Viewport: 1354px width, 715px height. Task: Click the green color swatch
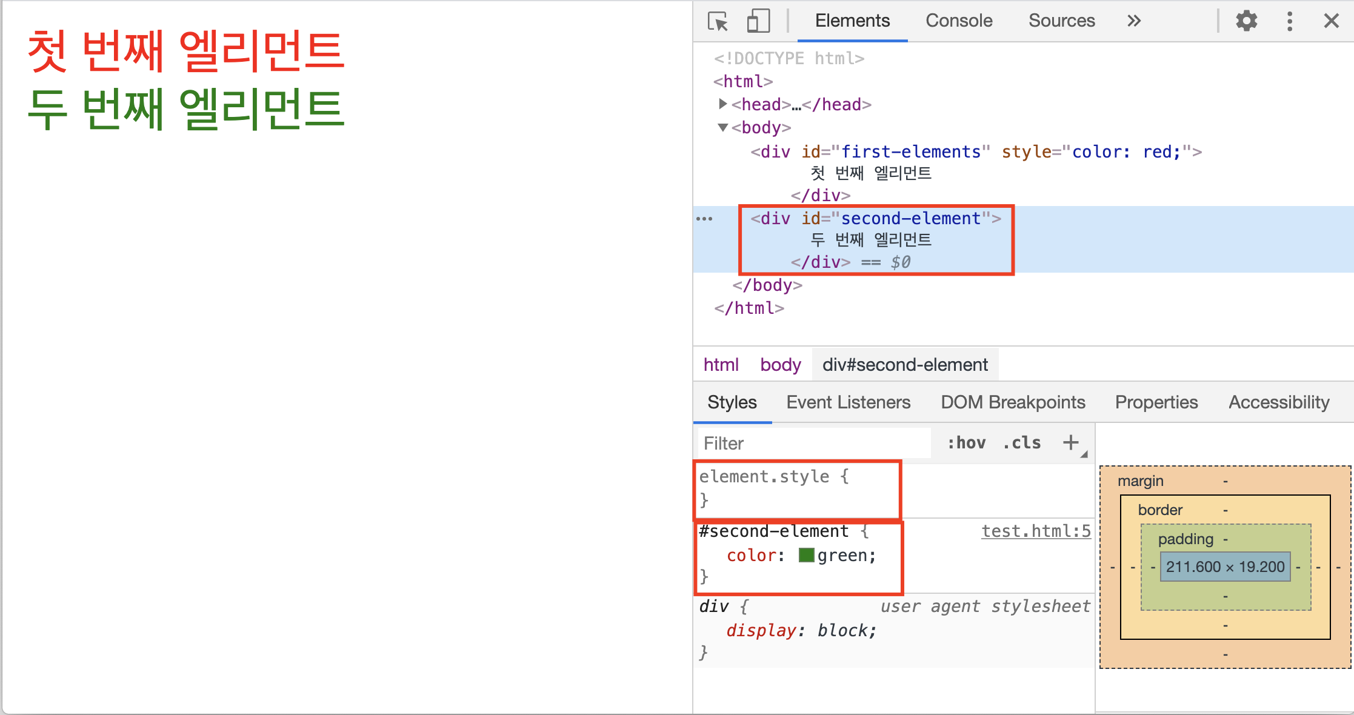click(x=806, y=555)
